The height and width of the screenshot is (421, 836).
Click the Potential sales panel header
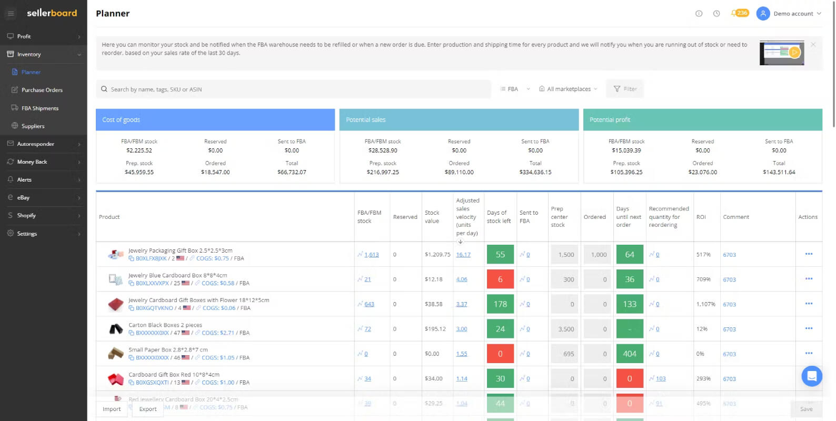point(459,119)
